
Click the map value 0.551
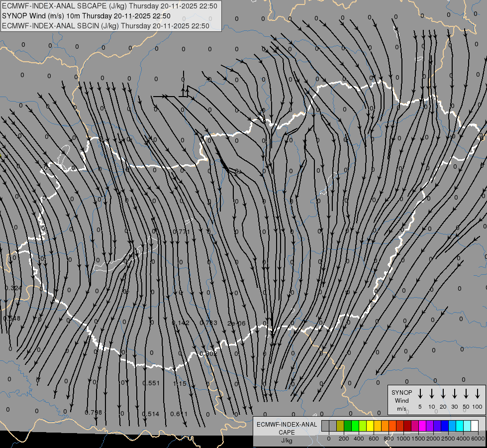(151, 383)
